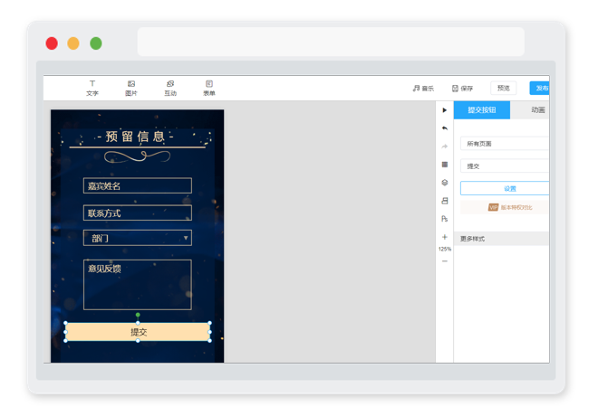The width and height of the screenshot is (598, 416).
Task: Select the 文字 text tool
Action: pyautogui.click(x=92, y=88)
